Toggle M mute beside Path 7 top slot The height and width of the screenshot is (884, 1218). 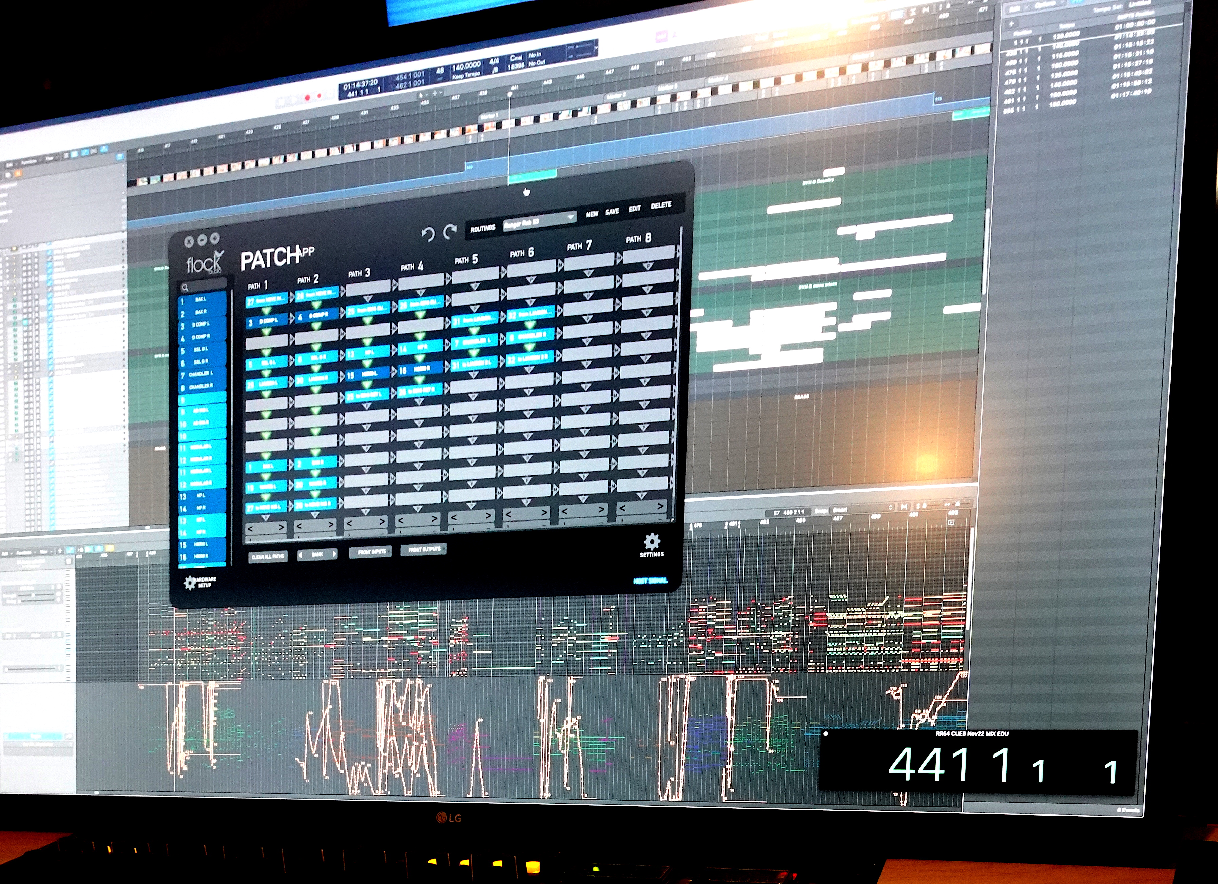coord(619,258)
